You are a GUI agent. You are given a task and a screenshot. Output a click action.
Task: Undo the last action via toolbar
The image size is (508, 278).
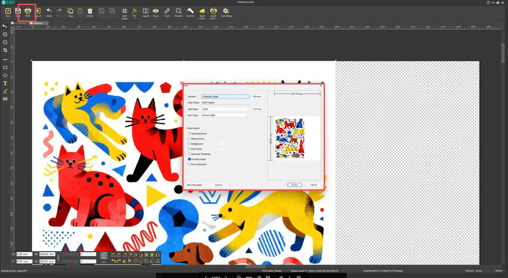pos(49,12)
